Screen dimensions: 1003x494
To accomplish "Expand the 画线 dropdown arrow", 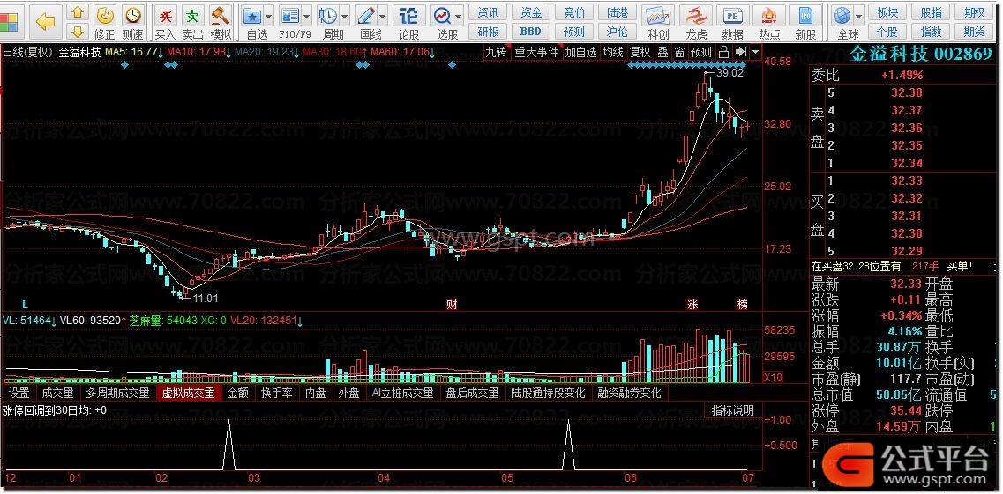I will (x=383, y=15).
